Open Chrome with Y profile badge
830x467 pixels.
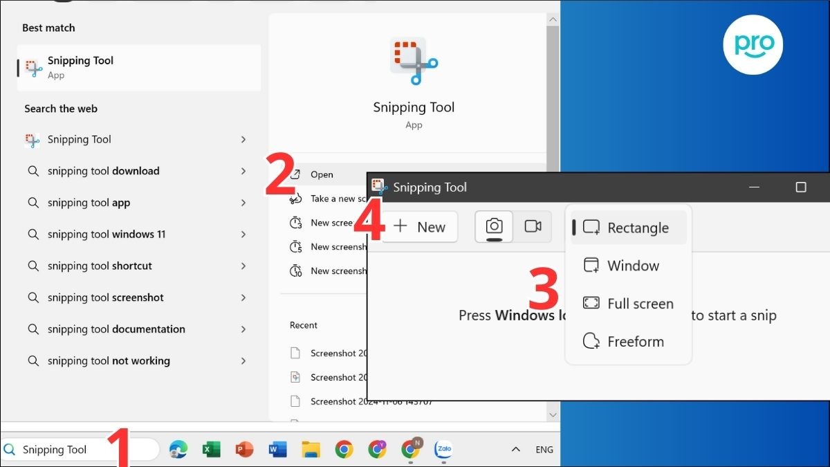point(377,450)
